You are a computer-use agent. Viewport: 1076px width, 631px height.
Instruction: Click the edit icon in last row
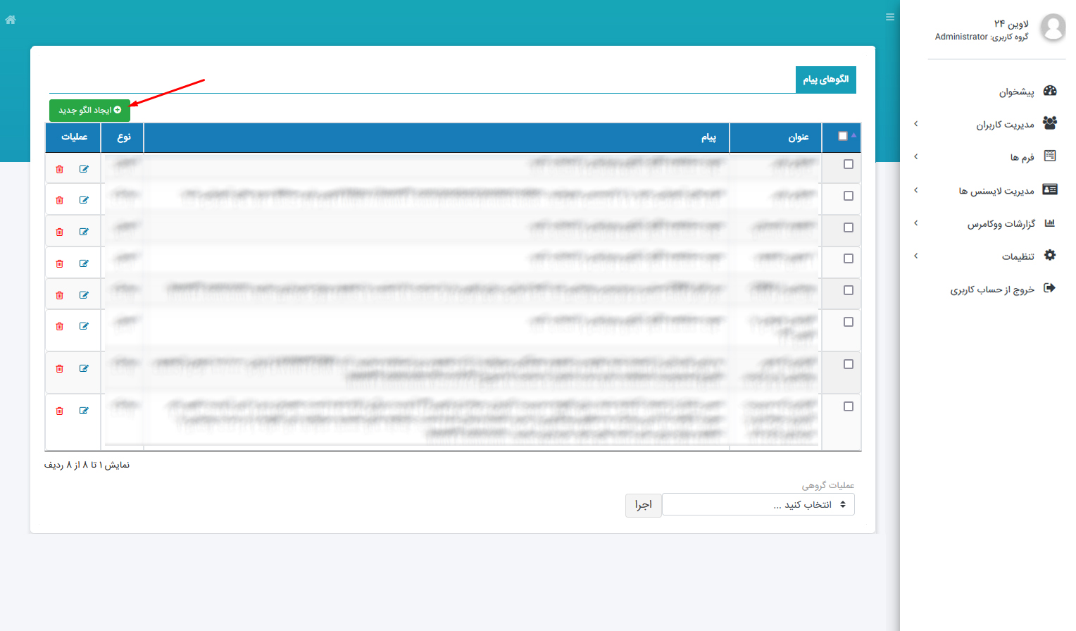click(x=84, y=411)
